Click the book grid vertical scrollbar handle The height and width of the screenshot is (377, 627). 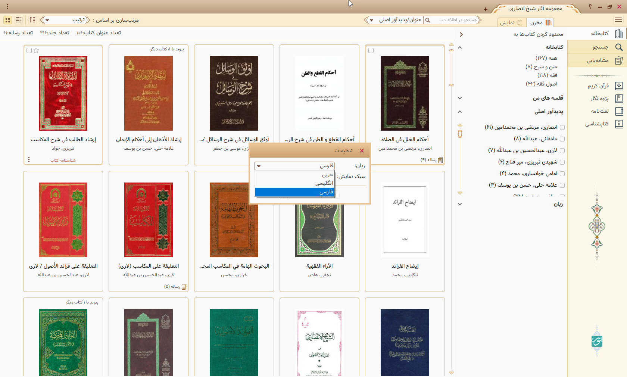pyautogui.click(x=451, y=67)
